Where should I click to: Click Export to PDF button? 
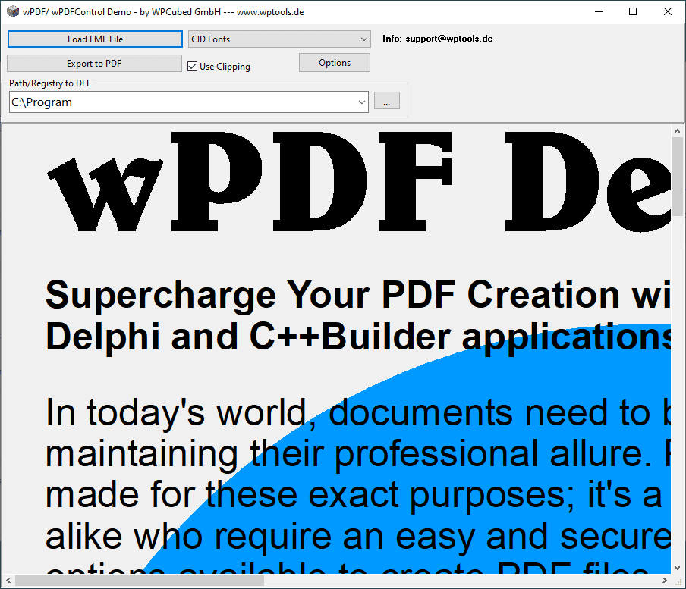[94, 64]
